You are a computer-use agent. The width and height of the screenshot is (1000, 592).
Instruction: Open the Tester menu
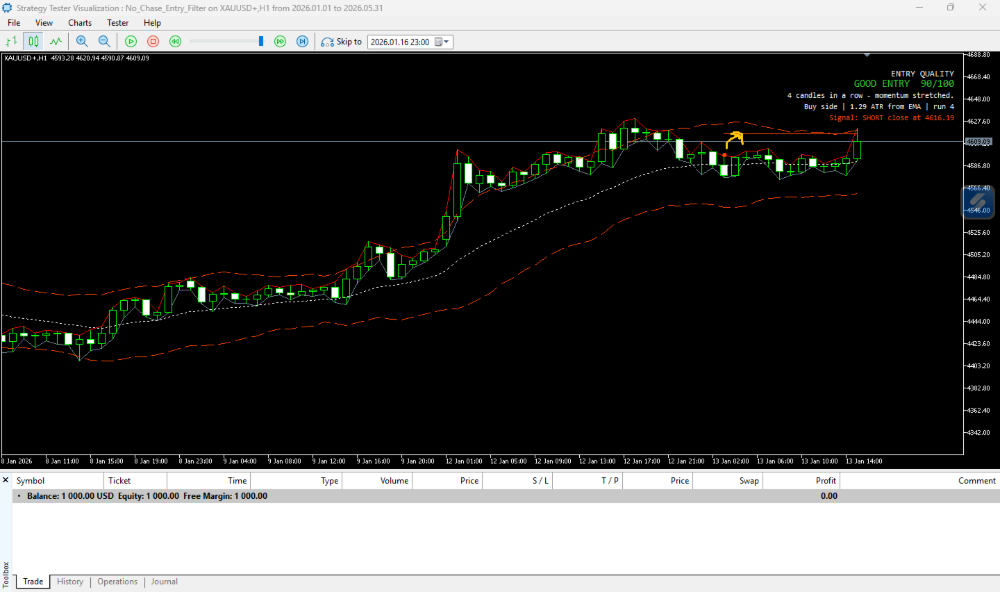tap(118, 23)
